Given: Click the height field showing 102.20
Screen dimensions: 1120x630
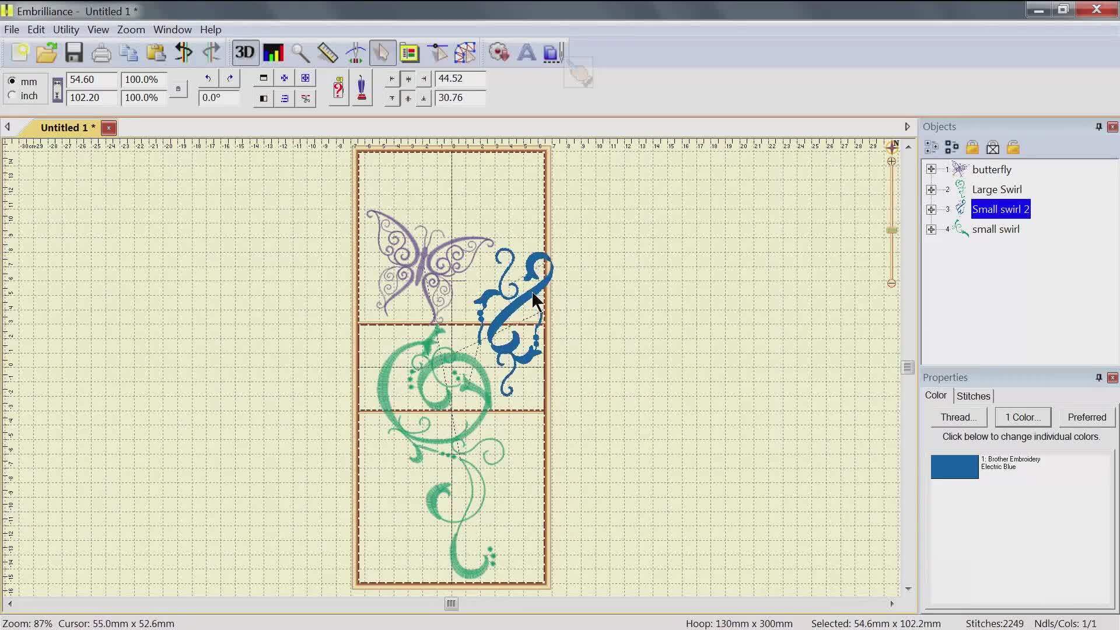Looking at the screenshot, I should pos(92,97).
